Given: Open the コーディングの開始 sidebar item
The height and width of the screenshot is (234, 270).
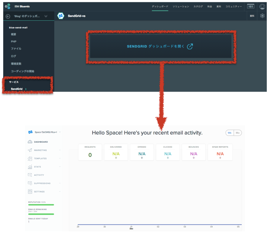Looking at the screenshot, I should [x=23, y=71].
